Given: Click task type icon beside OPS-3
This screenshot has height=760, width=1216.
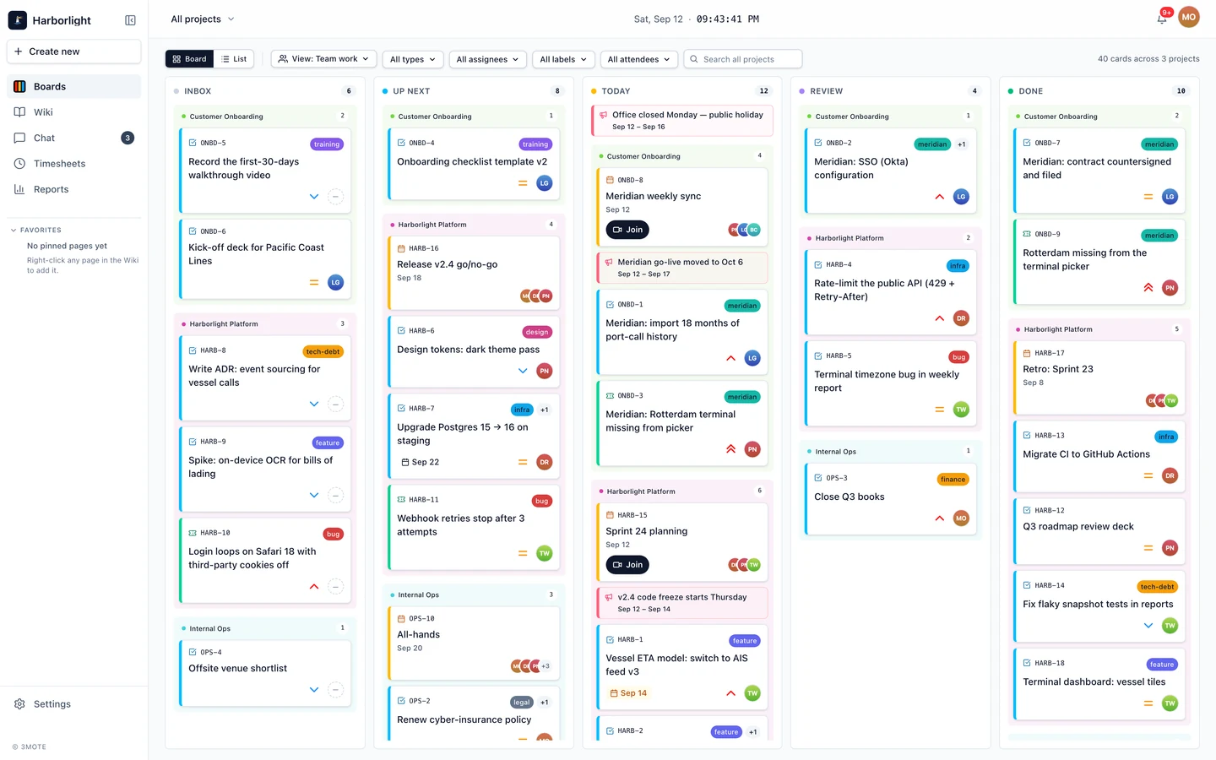Looking at the screenshot, I should point(818,478).
